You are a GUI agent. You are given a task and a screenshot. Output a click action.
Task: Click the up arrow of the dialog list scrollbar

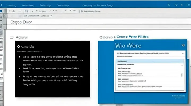point(182,65)
